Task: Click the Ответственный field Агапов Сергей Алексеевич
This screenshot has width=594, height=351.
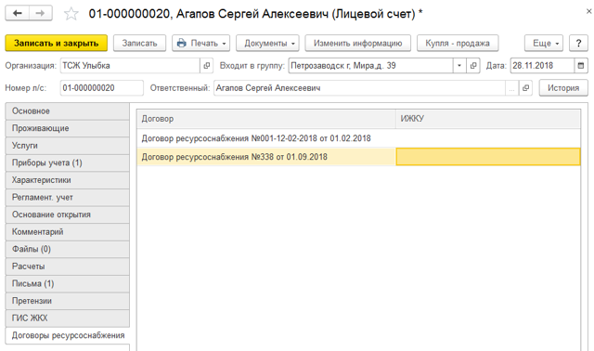Action: 359,88
